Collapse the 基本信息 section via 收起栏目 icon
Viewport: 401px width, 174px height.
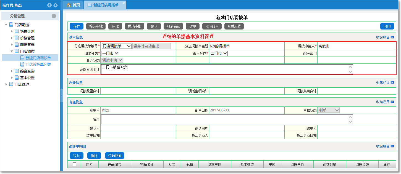pyautogui.click(x=392, y=38)
